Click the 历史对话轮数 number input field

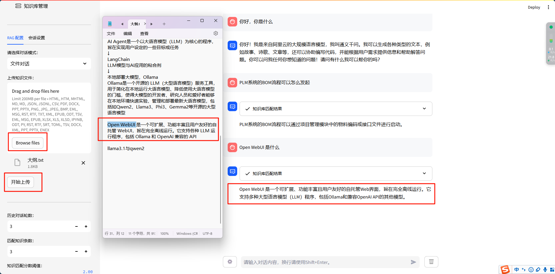39,226
